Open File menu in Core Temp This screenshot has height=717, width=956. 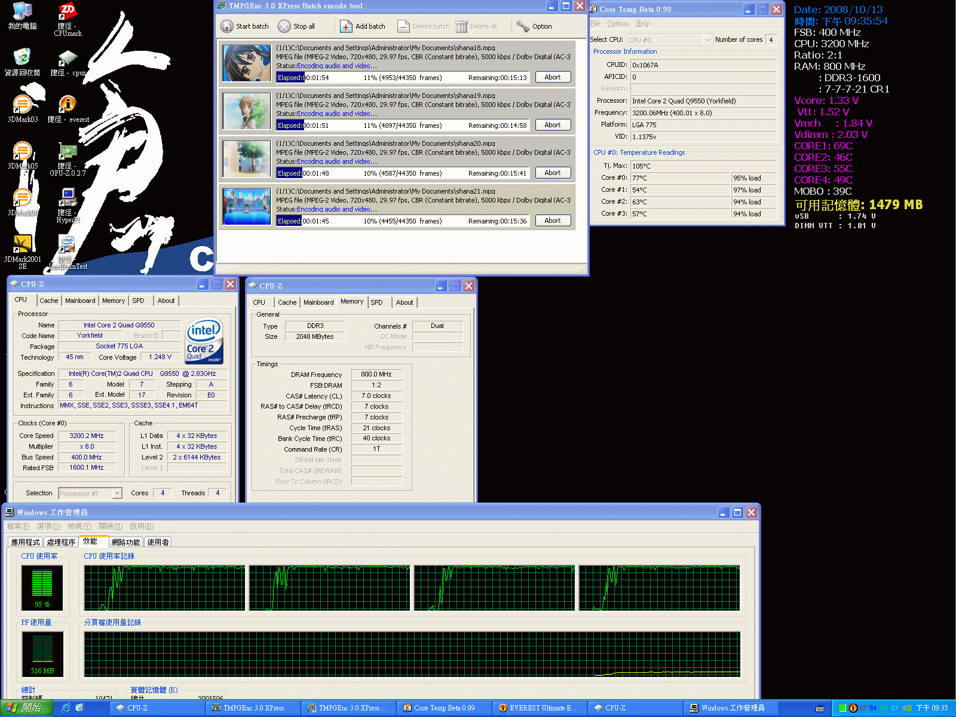595,23
